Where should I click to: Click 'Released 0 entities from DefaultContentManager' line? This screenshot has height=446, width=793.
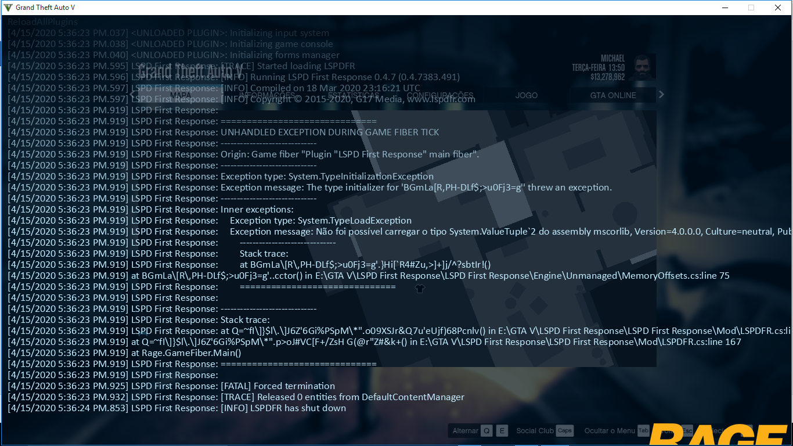(236, 397)
